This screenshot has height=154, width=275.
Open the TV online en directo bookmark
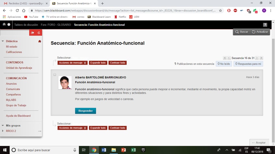click(x=55, y=17)
